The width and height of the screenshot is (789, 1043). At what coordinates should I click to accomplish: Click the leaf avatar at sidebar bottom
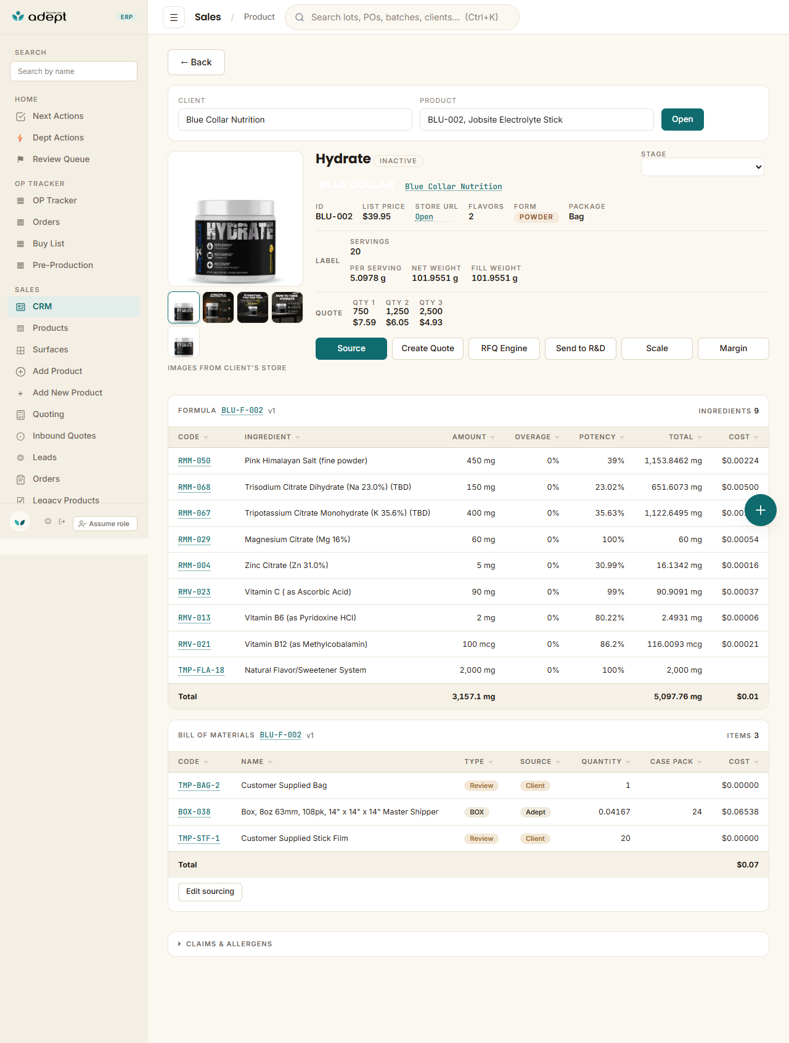coord(20,522)
